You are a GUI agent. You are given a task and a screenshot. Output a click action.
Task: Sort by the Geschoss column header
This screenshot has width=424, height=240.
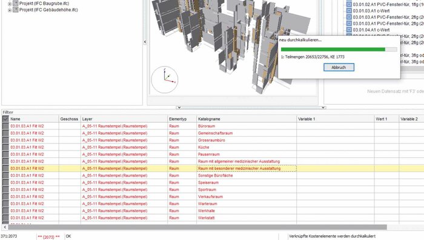[x=70, y=118]
